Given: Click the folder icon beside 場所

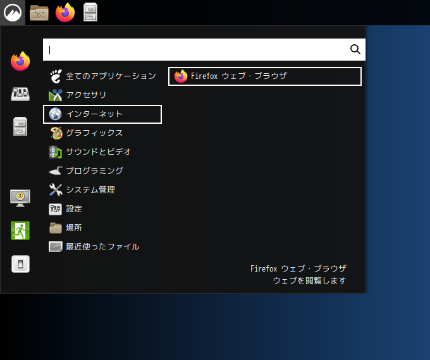Looking at the screenshot, I should pos(56,228).
